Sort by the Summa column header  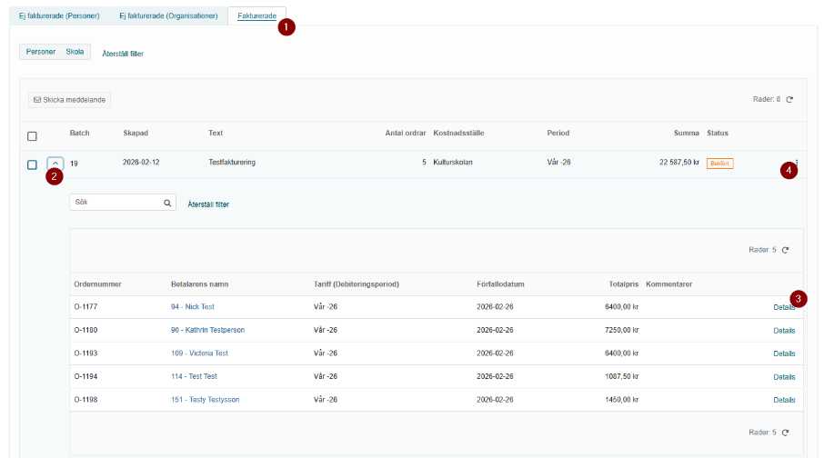click(687, 133)
